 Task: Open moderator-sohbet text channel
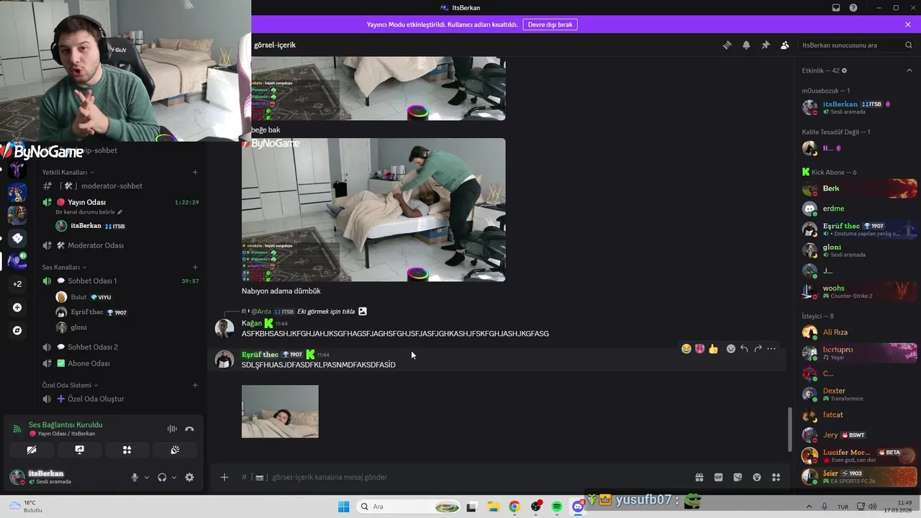tap(120, 186)
